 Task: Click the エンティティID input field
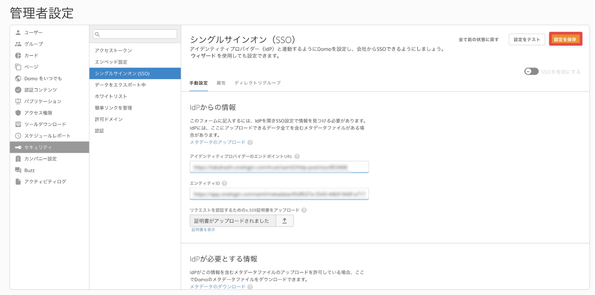(279, 194)
